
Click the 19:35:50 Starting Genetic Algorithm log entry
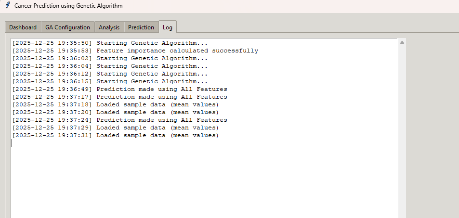pyautogui.click(x=110, y=43)
